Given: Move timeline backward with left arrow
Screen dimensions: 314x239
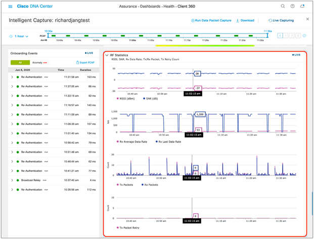Looking at the screenshot, I should 280,36.
